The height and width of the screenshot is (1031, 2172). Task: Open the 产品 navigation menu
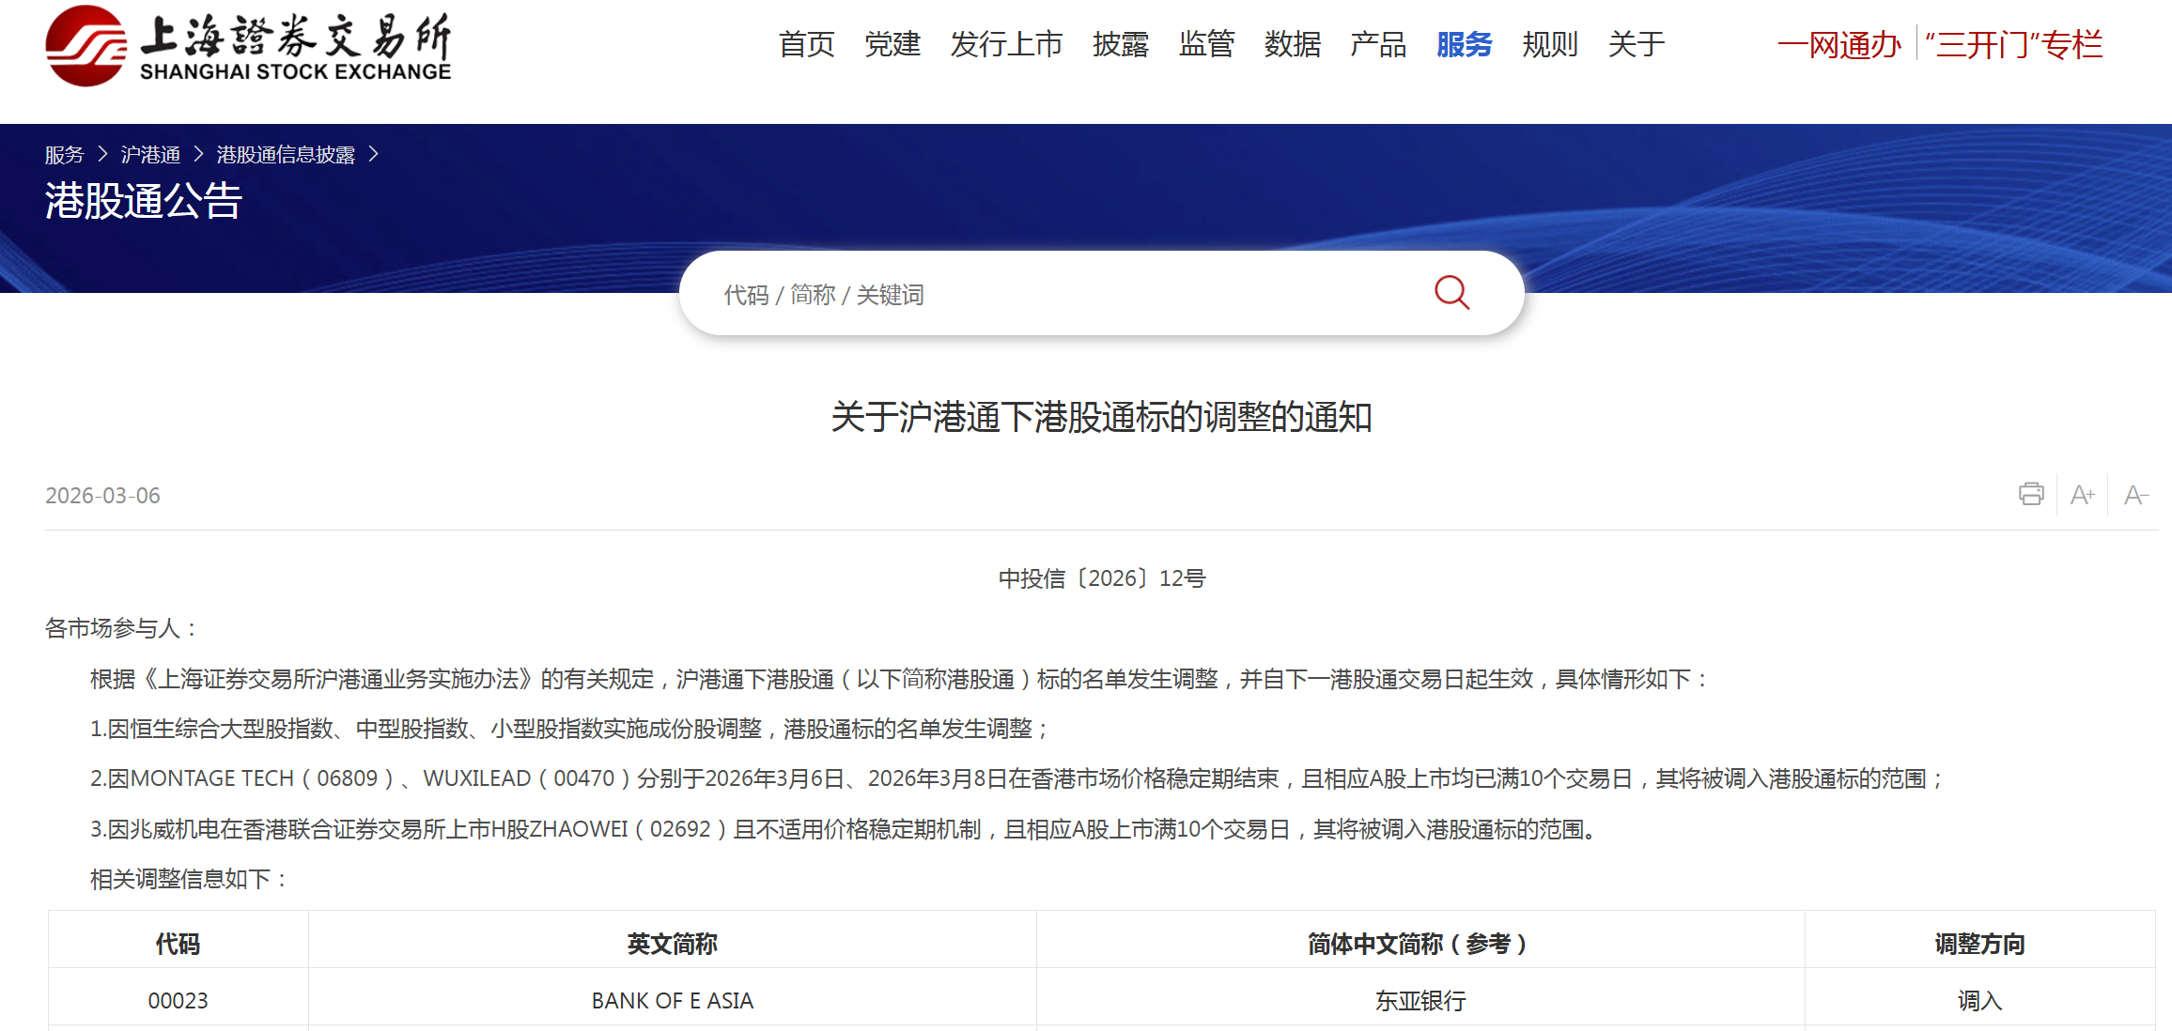pos(1377,45)
